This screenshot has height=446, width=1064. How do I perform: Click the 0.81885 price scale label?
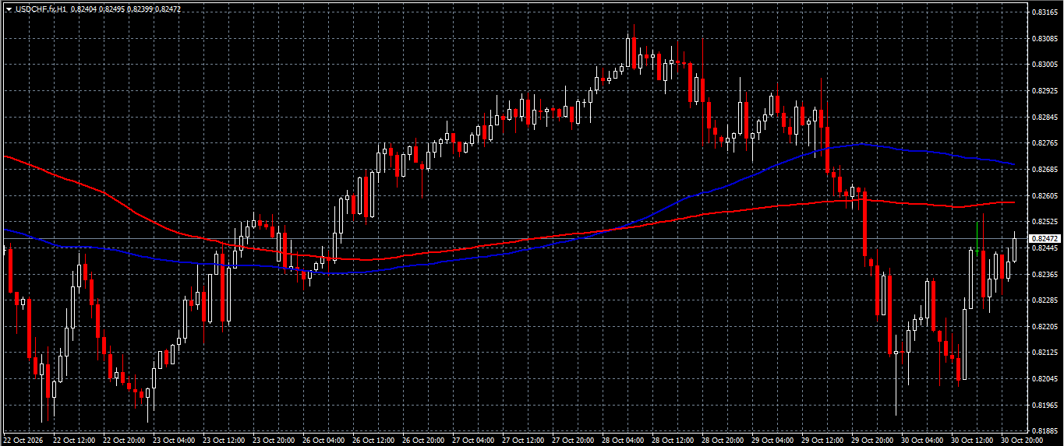[x=1045, y=430]
